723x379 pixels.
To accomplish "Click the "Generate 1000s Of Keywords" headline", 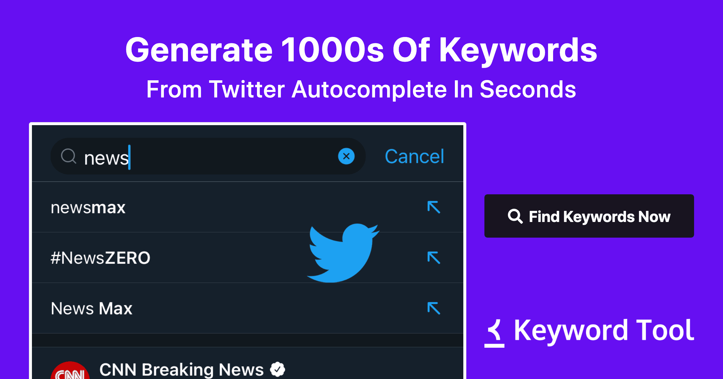I will coord(361,50).
